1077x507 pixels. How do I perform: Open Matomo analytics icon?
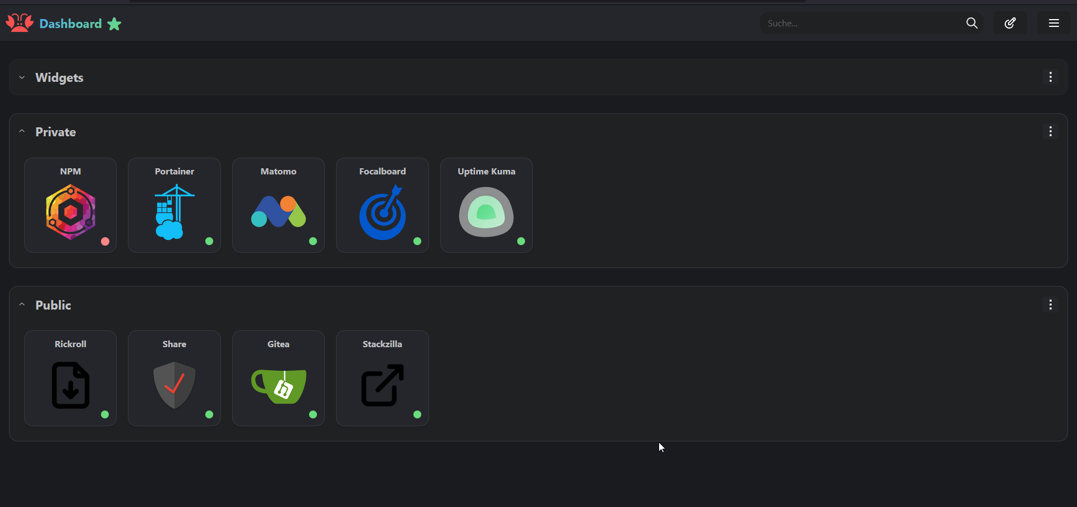278,213
